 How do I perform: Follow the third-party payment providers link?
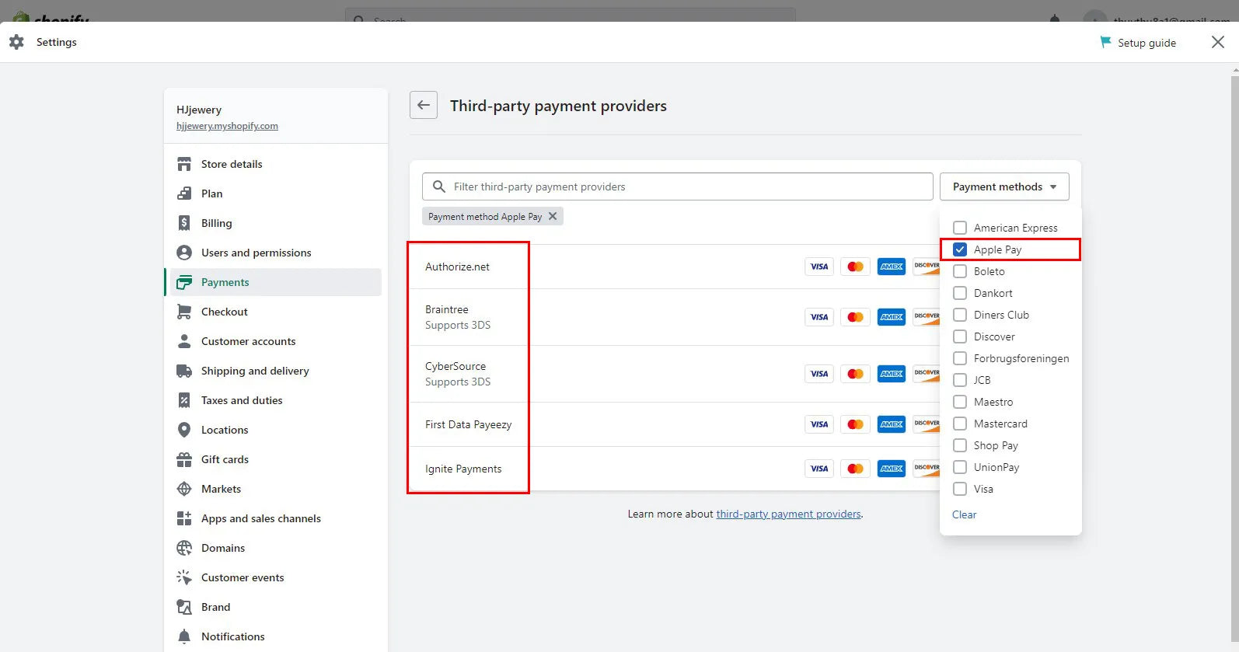point(788,514)
